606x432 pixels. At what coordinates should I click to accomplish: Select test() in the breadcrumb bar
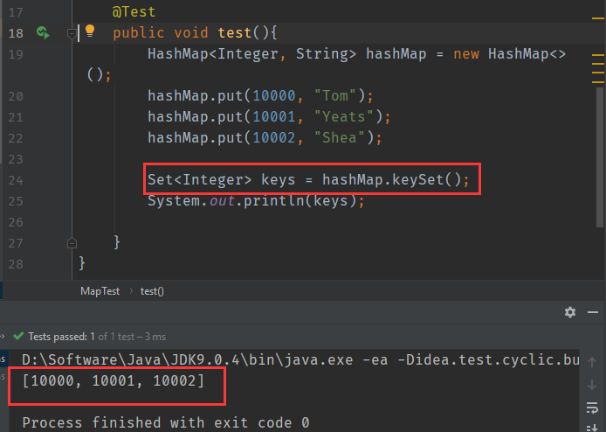coord(152,291)
